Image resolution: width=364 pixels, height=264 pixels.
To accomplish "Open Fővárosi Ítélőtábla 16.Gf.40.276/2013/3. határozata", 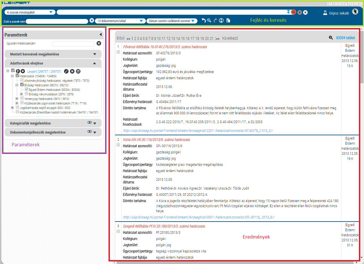I will [165, 47].
